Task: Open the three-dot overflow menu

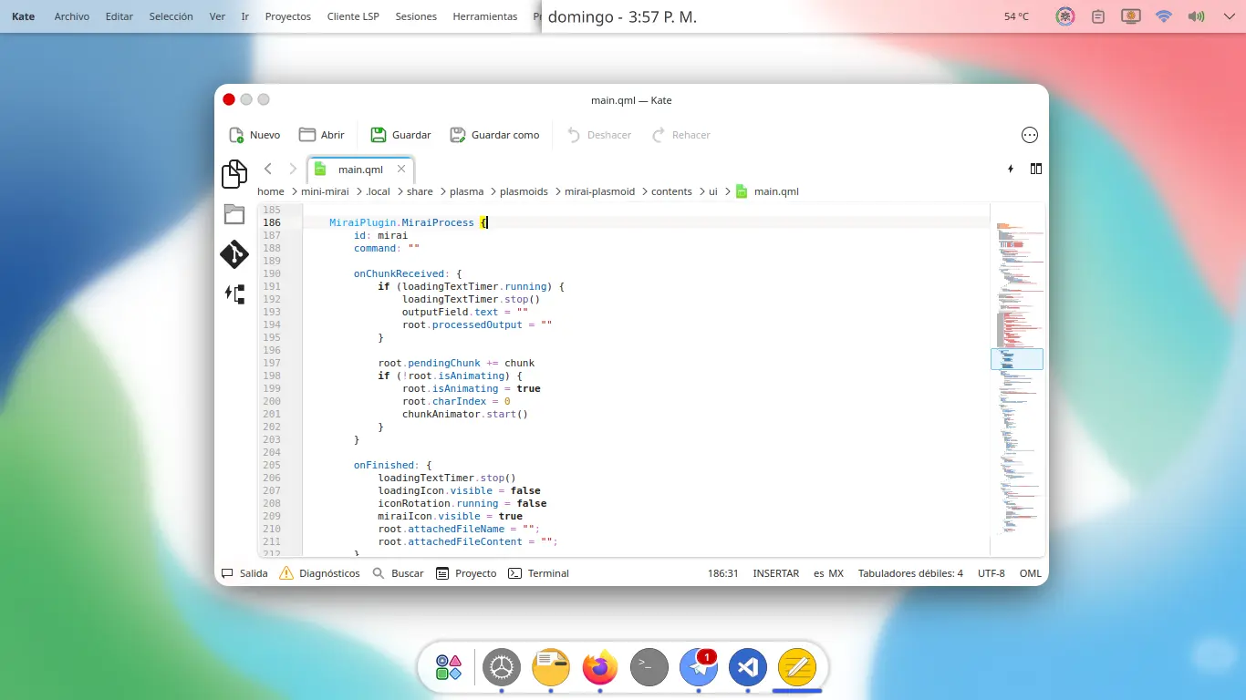Action: 1030,135
